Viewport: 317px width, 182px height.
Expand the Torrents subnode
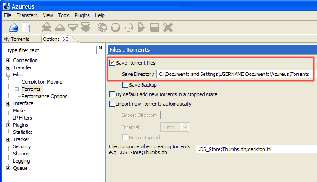coord(17,89)
